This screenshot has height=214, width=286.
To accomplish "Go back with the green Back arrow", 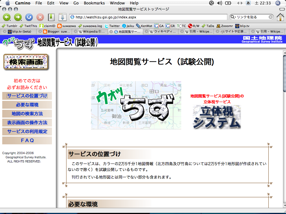I will [7, 17].
